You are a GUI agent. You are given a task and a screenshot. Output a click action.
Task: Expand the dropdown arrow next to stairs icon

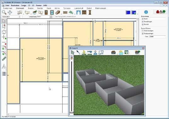pos(61,14)
